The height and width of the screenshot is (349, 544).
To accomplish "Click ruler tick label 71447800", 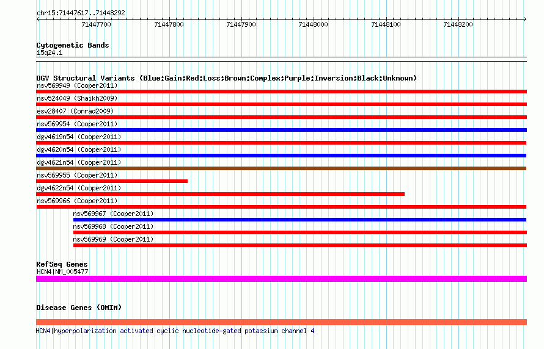I will (169, 24).
